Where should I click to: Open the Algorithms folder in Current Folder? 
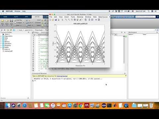[x=7, y=36]
